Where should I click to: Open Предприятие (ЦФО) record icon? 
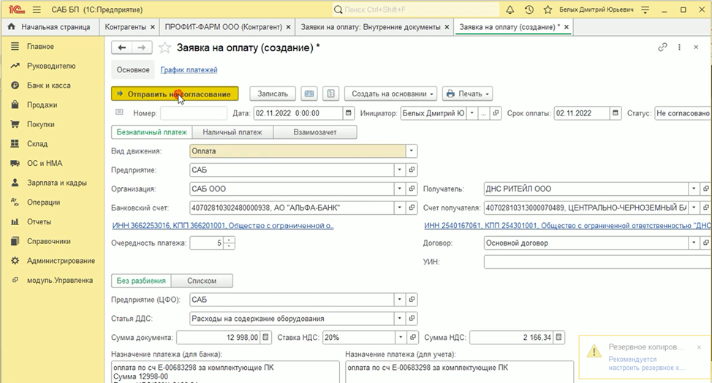point(412,300)
